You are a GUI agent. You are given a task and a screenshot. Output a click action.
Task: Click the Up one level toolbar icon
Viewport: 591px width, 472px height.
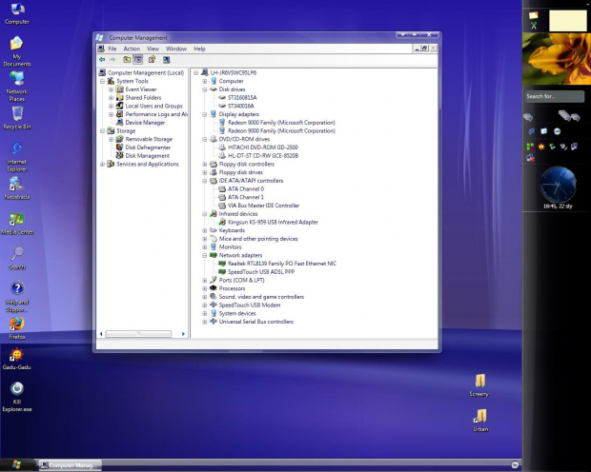[x=127, y=59]
